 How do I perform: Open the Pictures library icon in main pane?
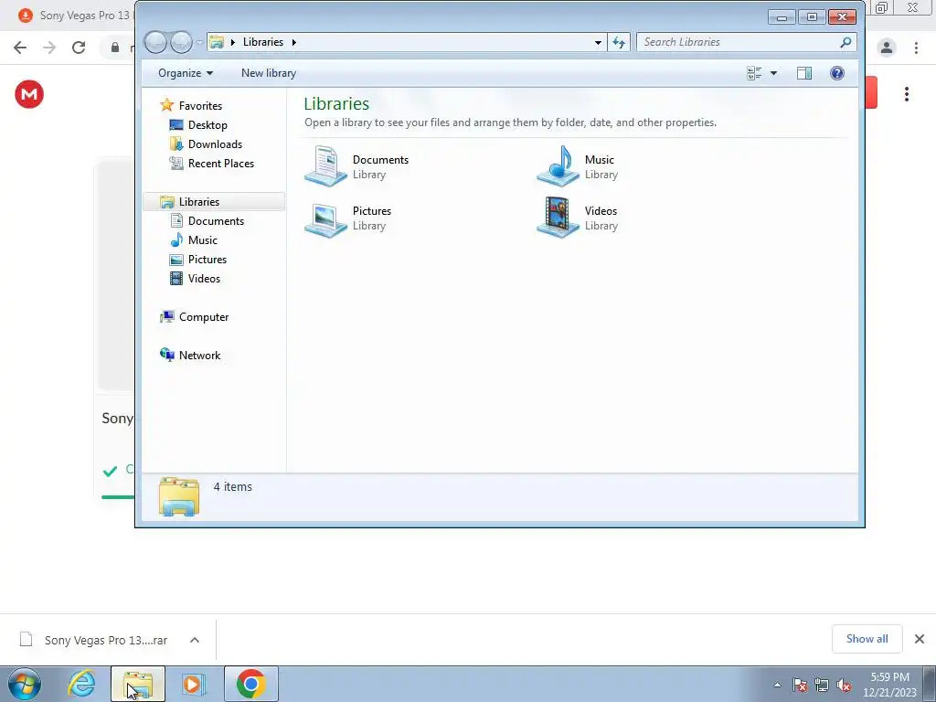(326, 218)
